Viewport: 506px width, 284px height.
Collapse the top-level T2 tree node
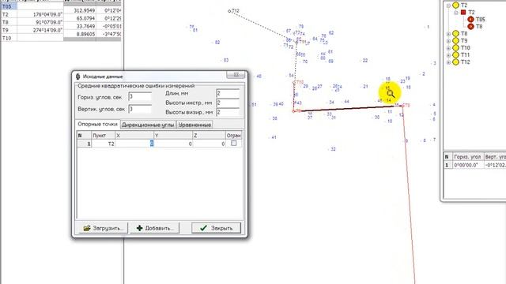(x=448, y=6)
